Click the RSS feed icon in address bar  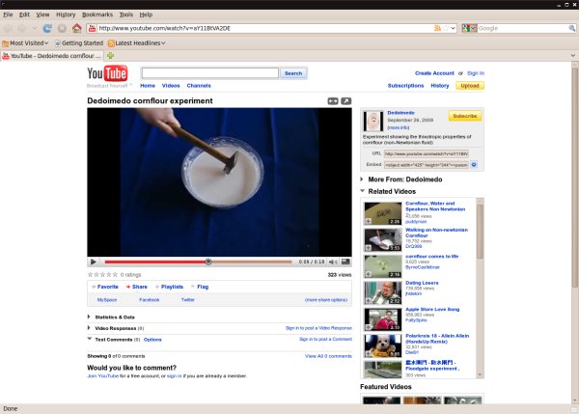[437, 28]
